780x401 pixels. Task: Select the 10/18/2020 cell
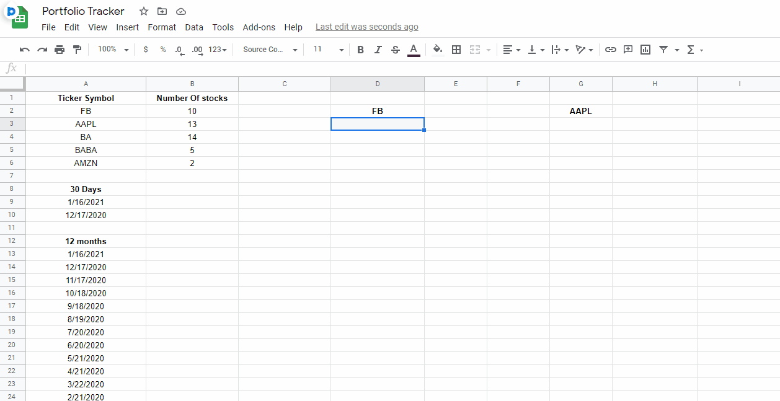coord(86,293)
